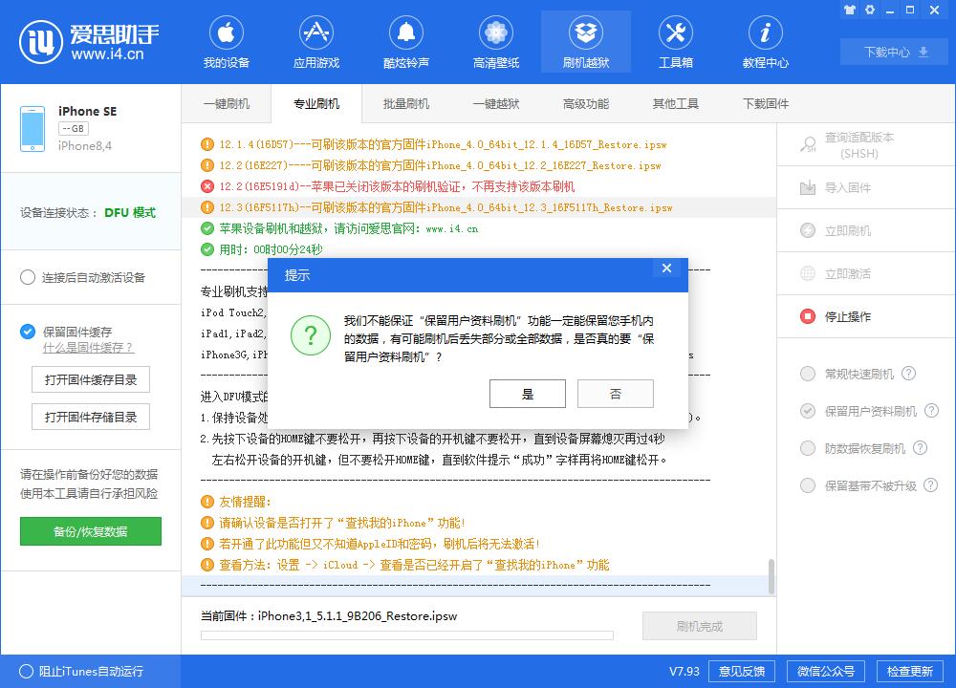Open 我的设备 (My Device) section
This screenshot has width=956, height=688.
[227, 42]
